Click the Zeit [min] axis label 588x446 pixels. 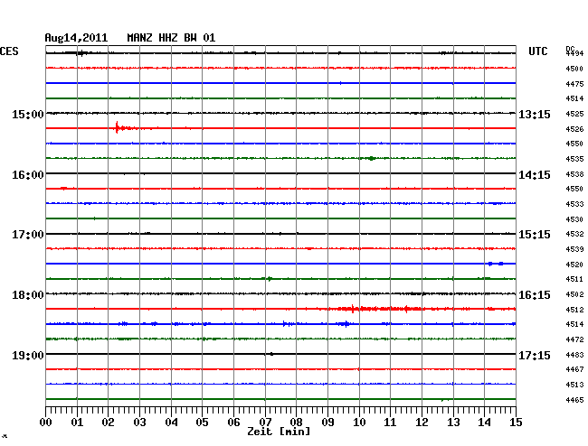pos(280,432)
